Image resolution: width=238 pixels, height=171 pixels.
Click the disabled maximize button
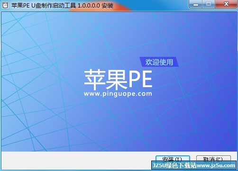tap(209, 4)
